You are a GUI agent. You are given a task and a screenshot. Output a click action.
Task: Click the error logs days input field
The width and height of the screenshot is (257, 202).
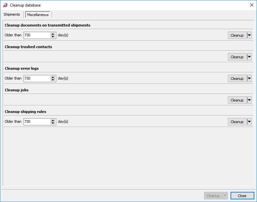tap(37, 79)
